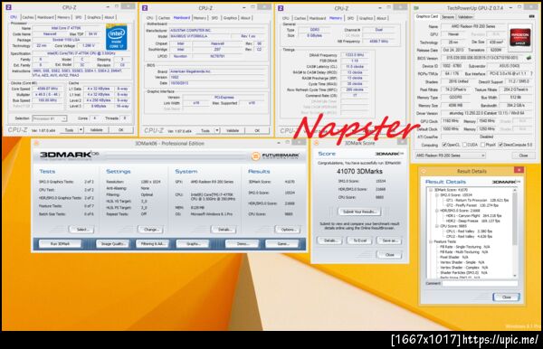Click the CPU-Z logo icon in Mainboard CPU-Z window
543x349 pixels.
pos(145,7)
